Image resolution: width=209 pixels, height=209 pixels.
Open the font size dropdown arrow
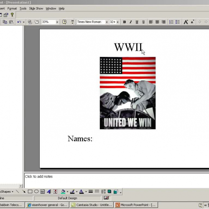click(x=117, y=22)
